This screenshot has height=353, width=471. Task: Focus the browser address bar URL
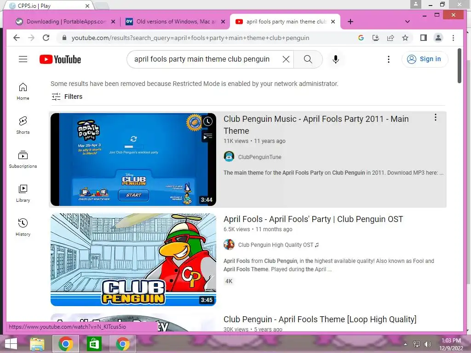tap(190, 38)
